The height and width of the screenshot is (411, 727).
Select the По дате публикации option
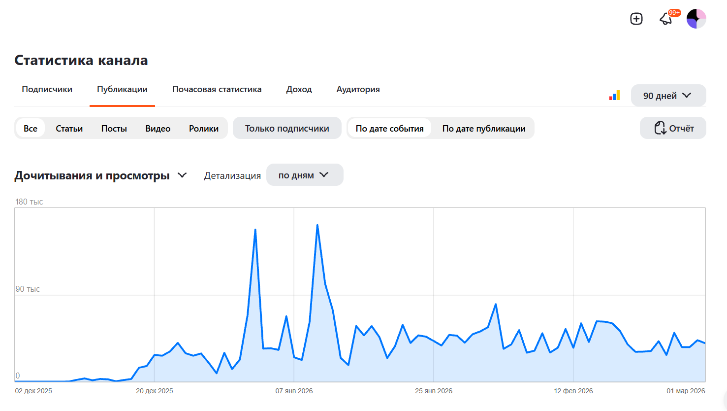[484, 128]
